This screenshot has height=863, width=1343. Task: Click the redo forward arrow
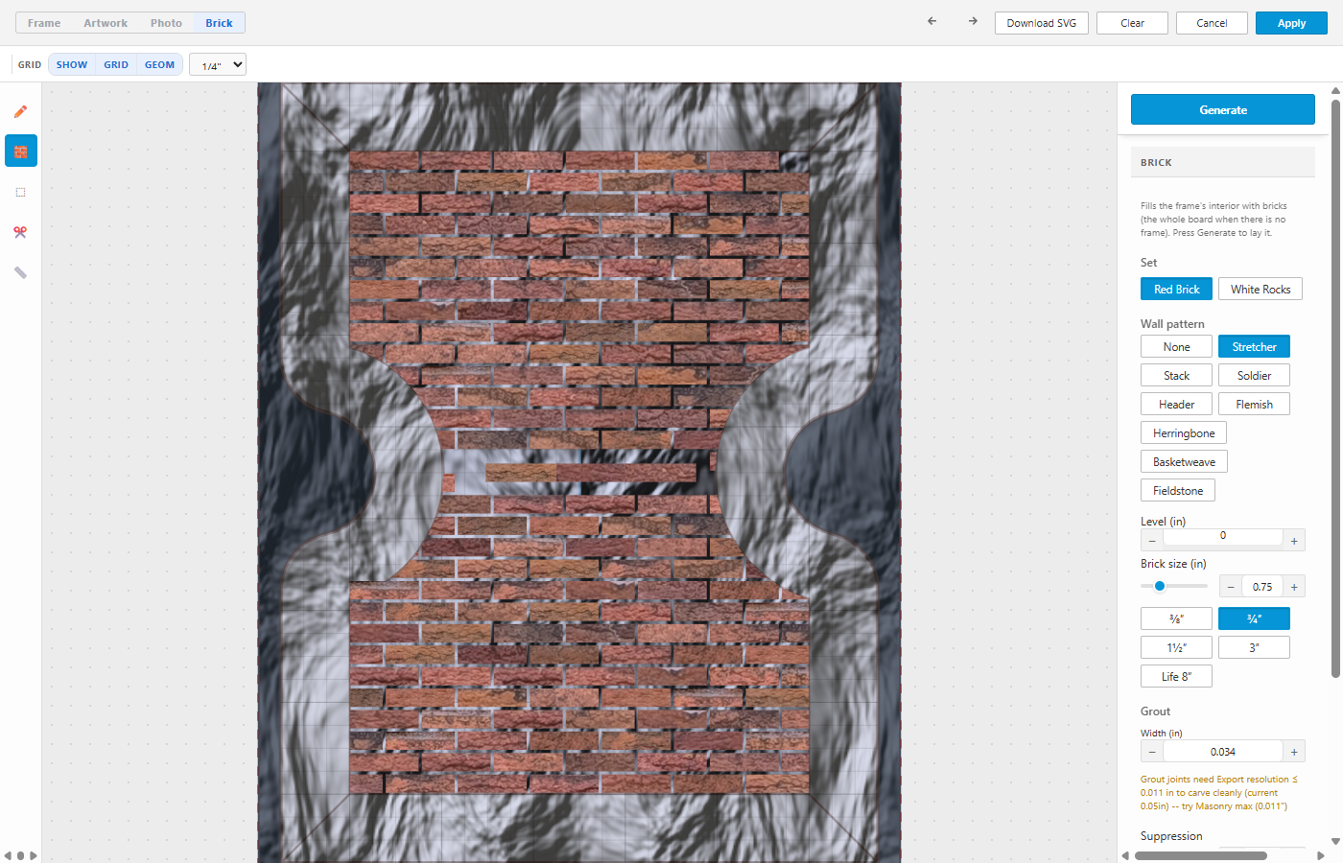pos(973,21)
